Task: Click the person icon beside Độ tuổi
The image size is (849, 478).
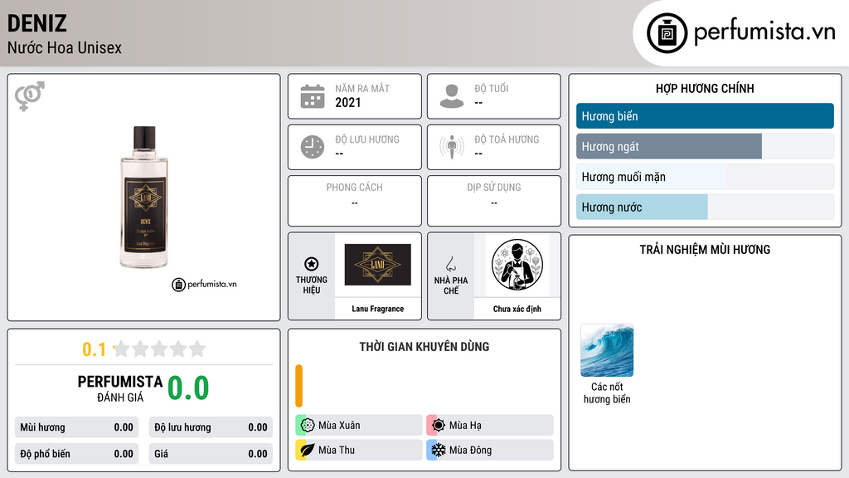Action: [x=452, y=96]
